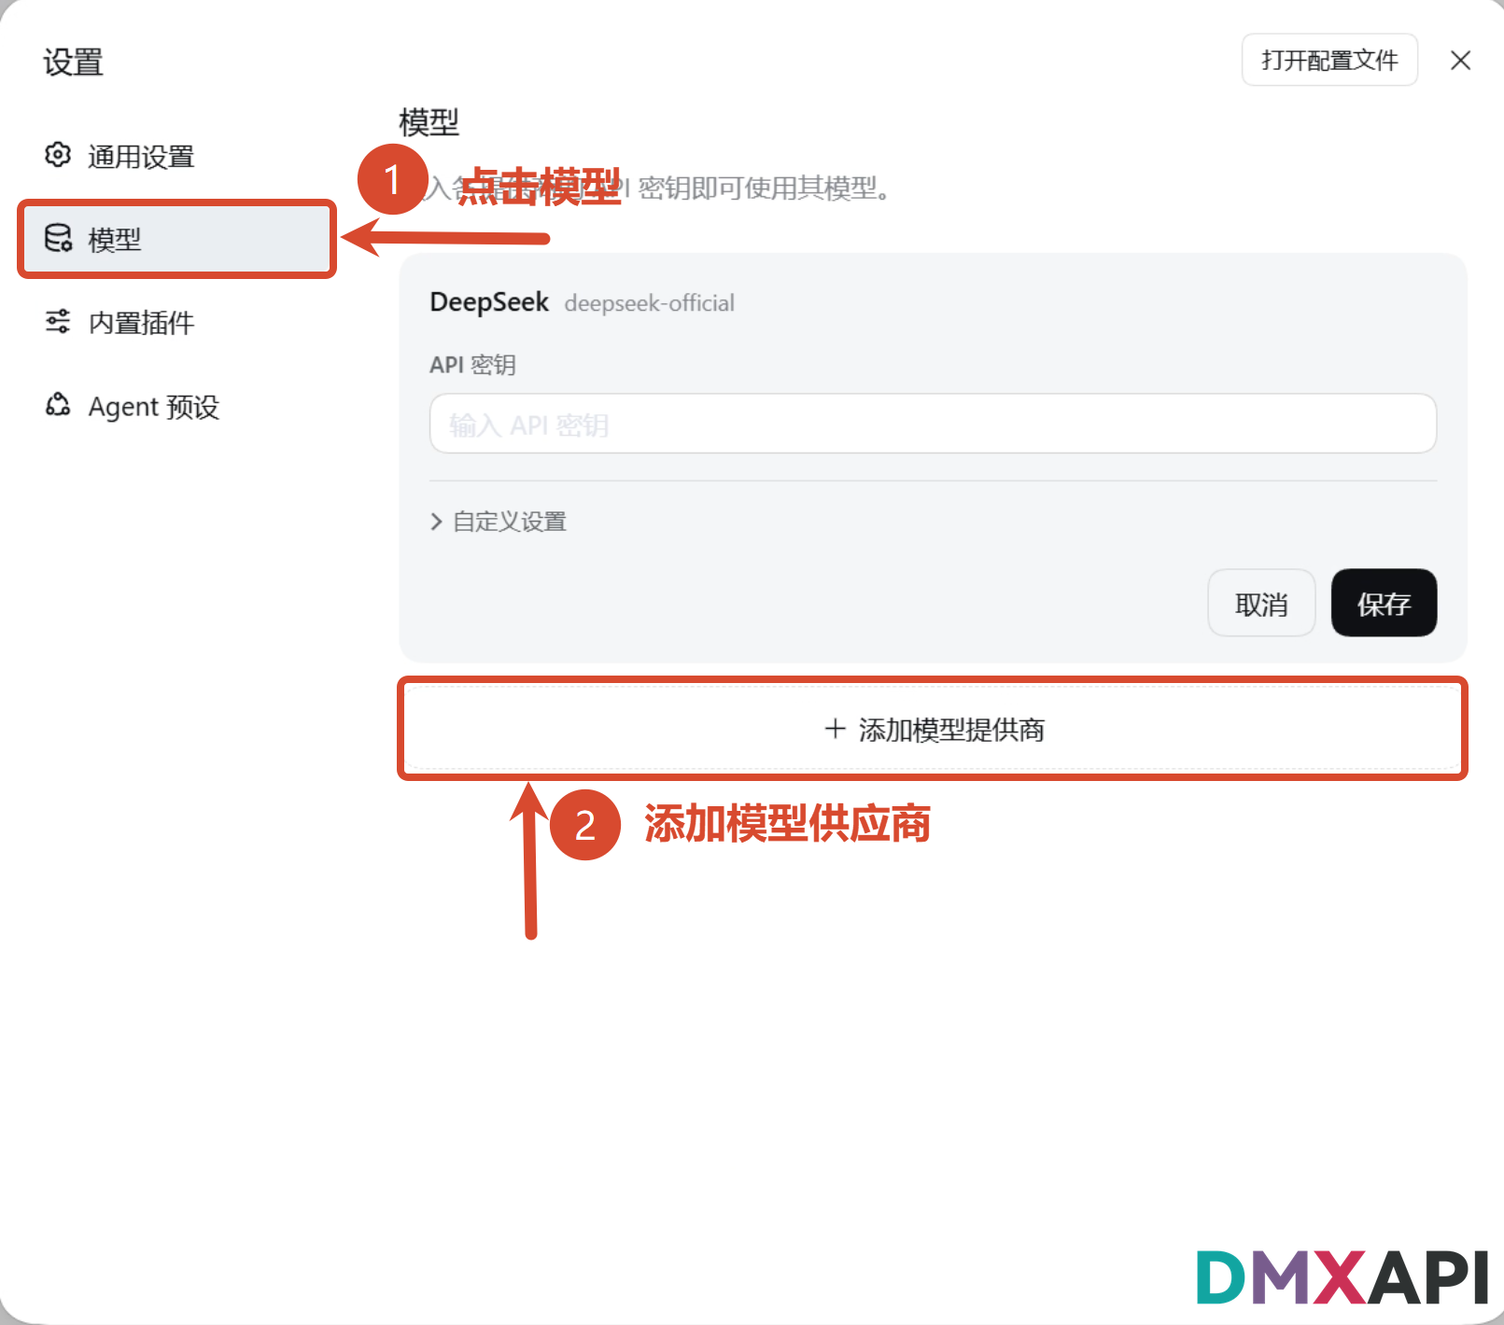The width and height of the screenshot is (1504, 1325).
Task: Click the 设置 dialog title
Action: point(73,63)
